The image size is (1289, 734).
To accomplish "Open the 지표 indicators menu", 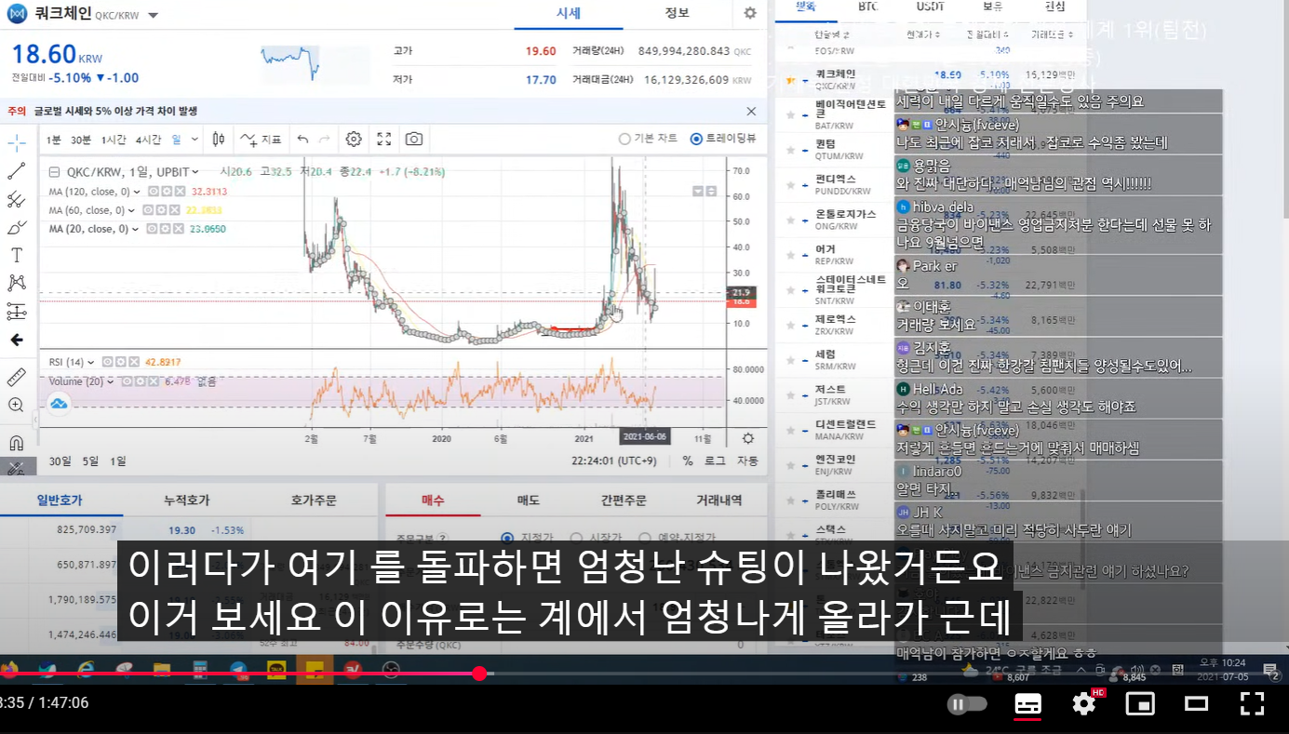I will [x=261, y=140].
